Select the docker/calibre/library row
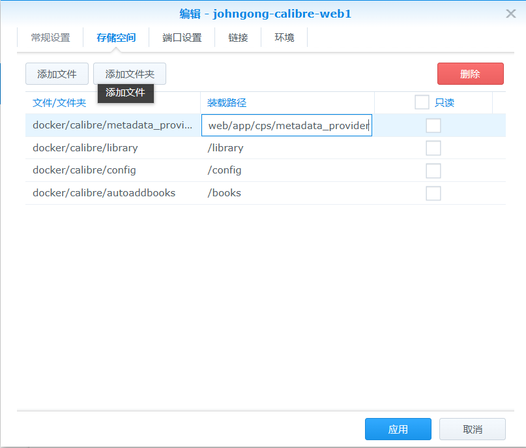Screen dimensions: 526x448 pos(85,148)
